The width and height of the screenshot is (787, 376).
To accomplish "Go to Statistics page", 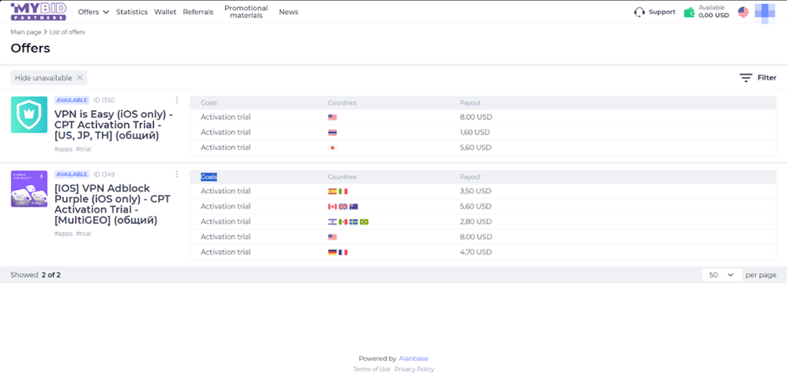I will coord(132,12).
